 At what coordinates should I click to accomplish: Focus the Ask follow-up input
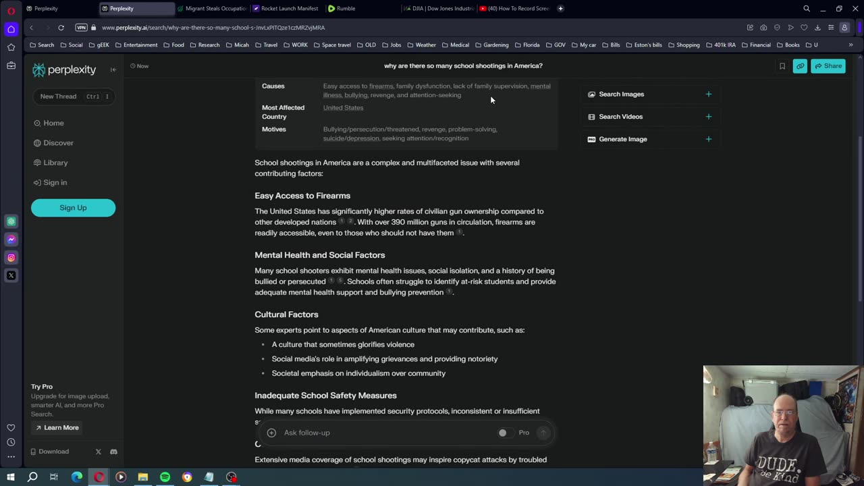click(x=385, y=433)
